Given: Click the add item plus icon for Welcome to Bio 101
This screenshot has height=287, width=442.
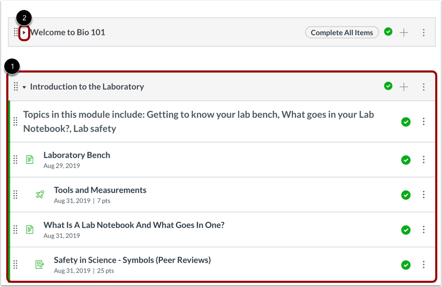Looking at the screenshot, I should [x=404, y=32].
